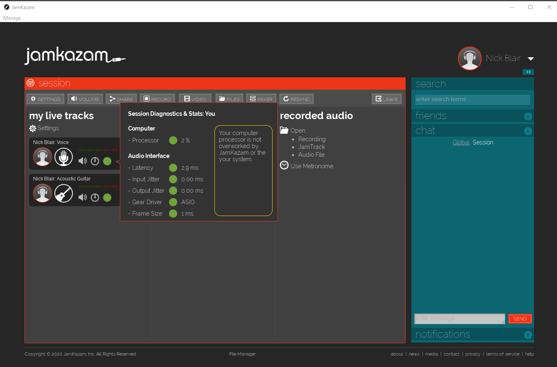Click the search terms input field
The width and height of the screenshot is (557, 367).
(472, 99)
